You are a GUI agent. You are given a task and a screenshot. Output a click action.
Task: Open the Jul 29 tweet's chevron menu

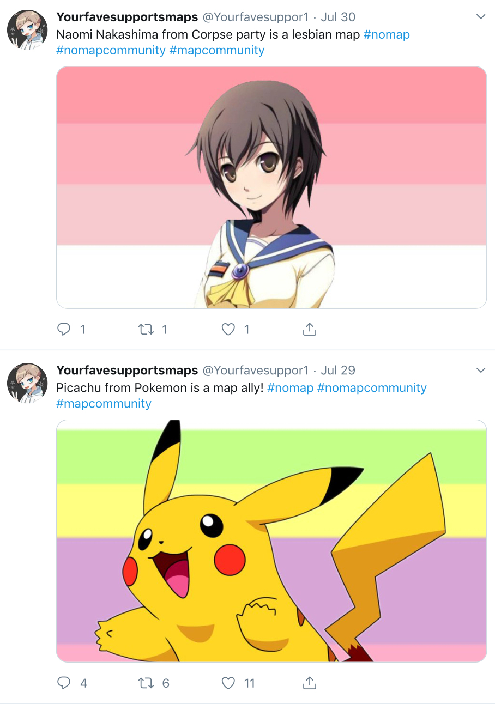(x=481, y=370)
